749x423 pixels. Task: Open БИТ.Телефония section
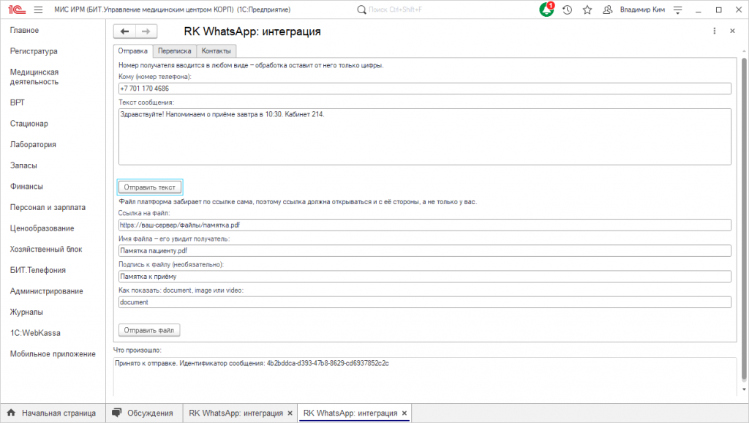tap(38, 271)
